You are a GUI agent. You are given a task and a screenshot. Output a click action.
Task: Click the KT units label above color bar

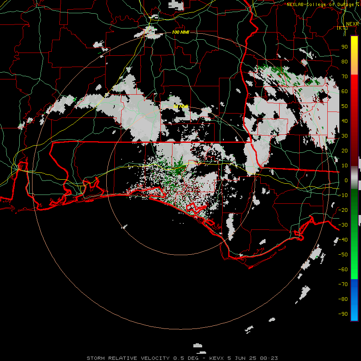click(343, 28)
